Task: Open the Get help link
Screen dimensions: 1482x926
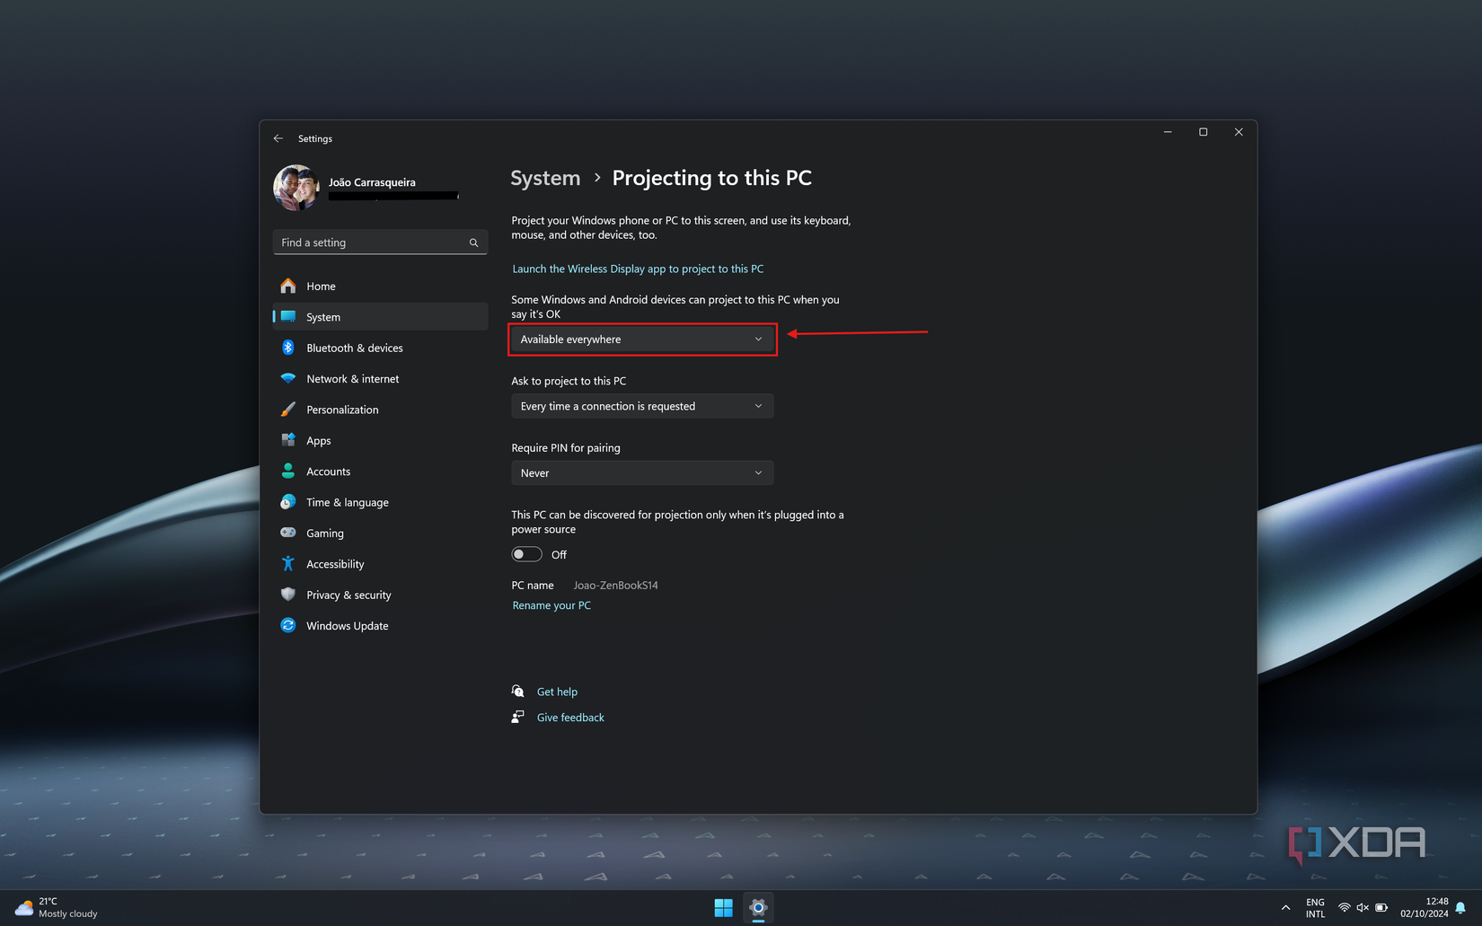Action: point(557,692)
